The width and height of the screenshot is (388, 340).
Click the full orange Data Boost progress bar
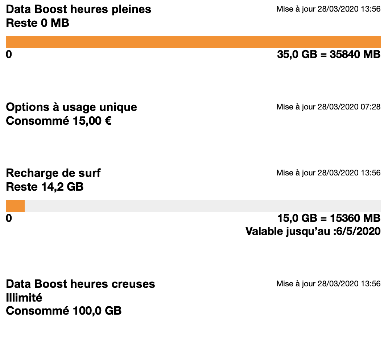193,42
